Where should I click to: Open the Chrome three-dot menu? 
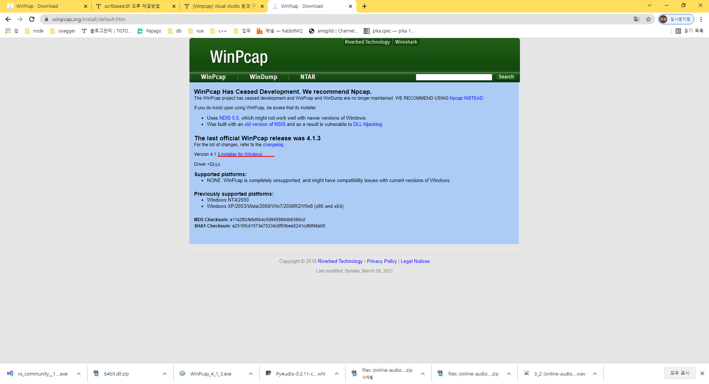[x=701, y=19]
